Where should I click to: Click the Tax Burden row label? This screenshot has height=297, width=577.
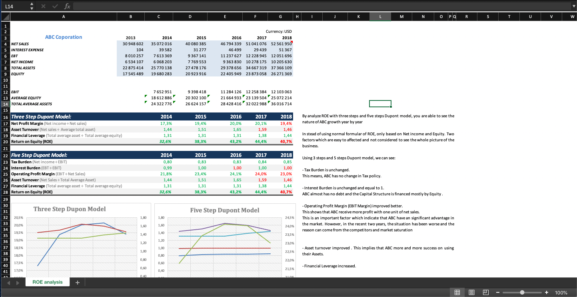click(x=39, y=162)
